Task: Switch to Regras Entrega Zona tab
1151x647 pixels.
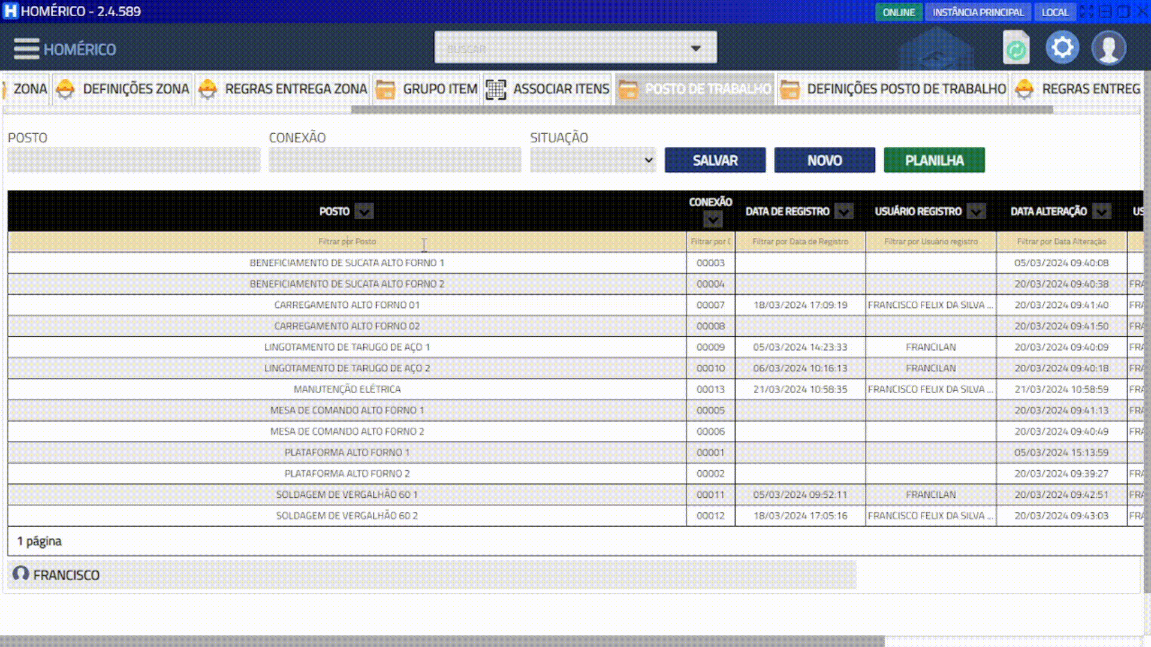Action: [296, 89]
